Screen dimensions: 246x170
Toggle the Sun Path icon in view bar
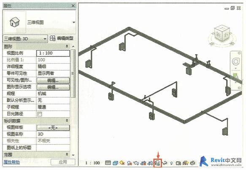pyautogui.click(x=122, y=163)
